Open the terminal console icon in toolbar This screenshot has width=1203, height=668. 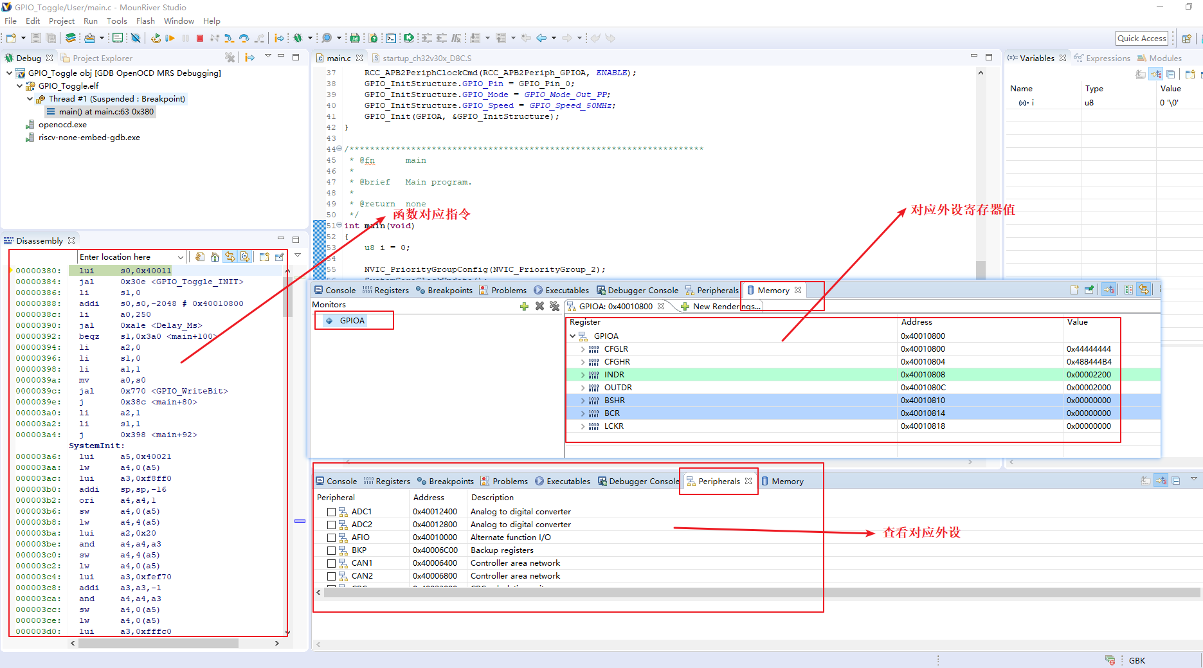(391, 38)
